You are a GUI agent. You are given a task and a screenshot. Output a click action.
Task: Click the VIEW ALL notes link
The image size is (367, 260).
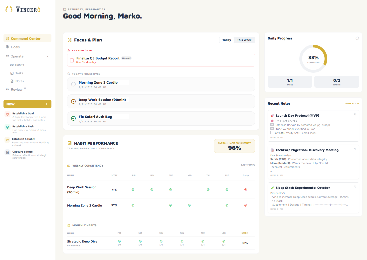(x=352, y=103)
